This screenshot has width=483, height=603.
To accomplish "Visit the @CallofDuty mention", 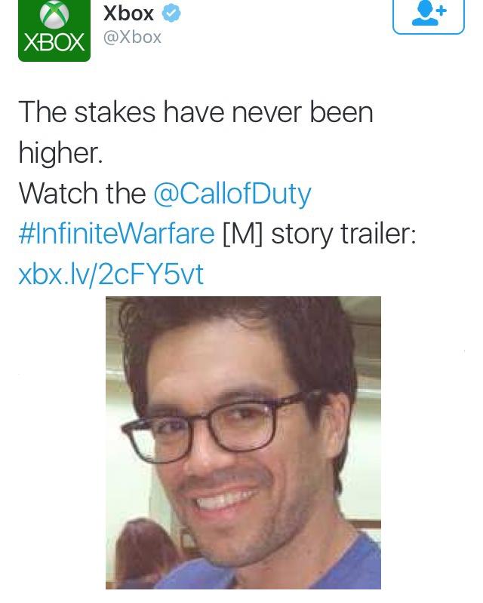I will pyautogui.click(x=232, y=194).
